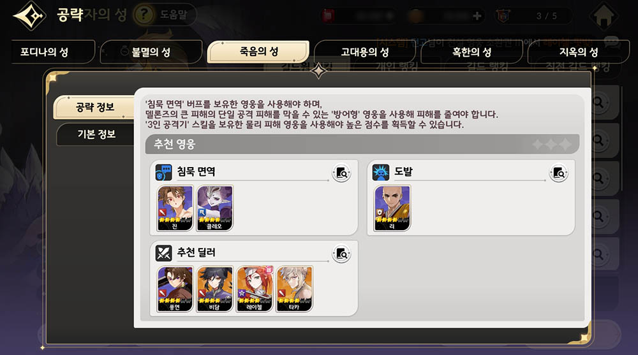Open the 지옥의 성 tab
This screenshot has height=355, width=638.
click(578, 52)
